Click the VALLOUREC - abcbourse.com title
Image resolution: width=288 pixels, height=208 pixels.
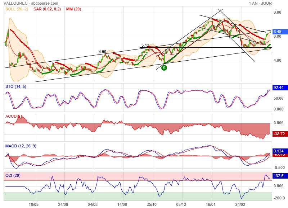(31, 3)
